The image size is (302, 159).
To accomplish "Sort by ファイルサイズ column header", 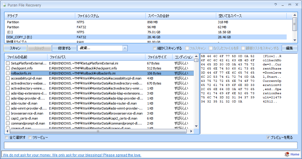I will [157, 57].
